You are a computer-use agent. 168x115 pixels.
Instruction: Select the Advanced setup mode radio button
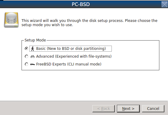click(26, 56)
